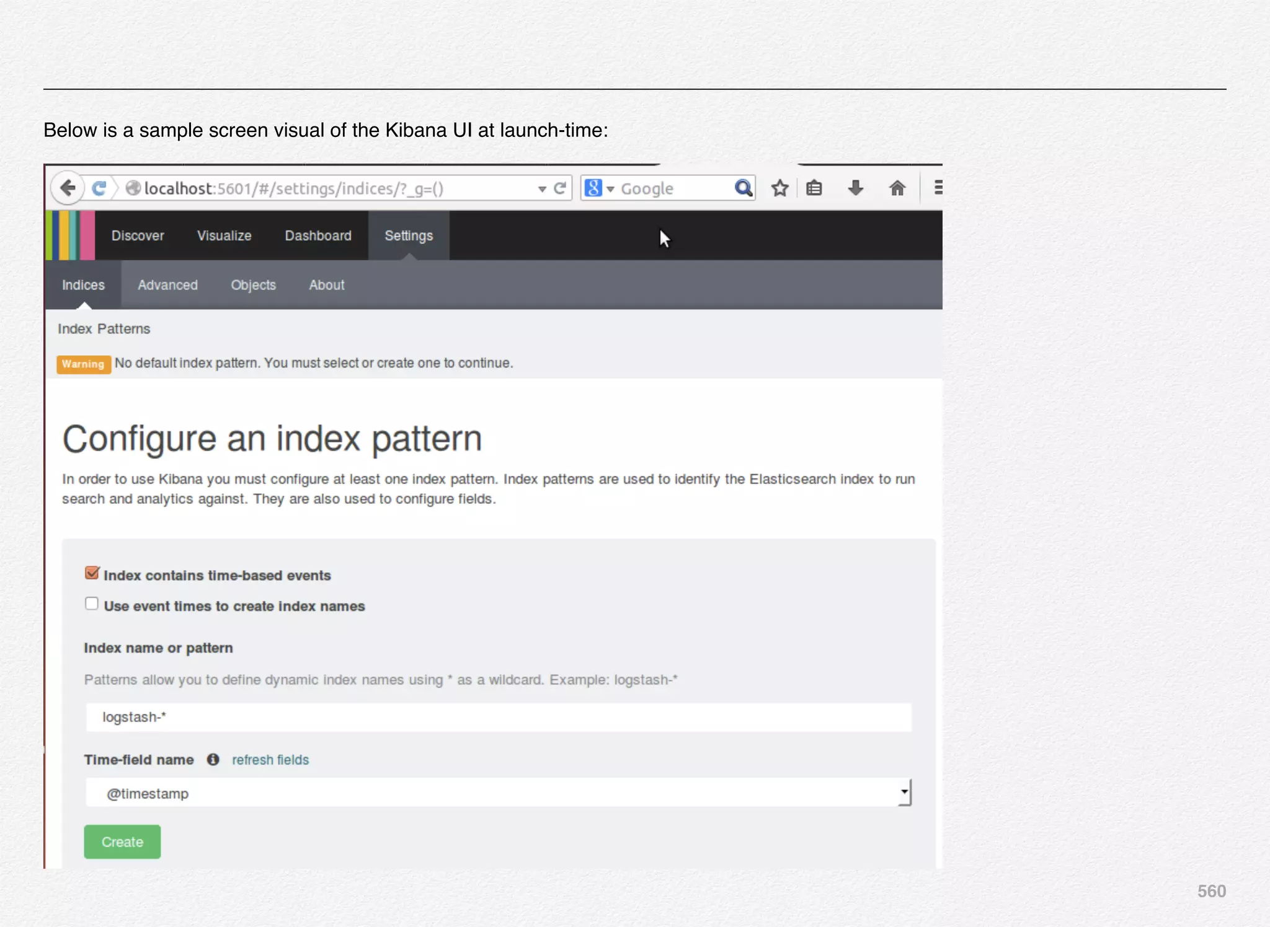Image resolution: width=1270 pixels, height=927 pixels.
Task: Expand the @timestamp time-field dropdown
Action: coord(499,793)
